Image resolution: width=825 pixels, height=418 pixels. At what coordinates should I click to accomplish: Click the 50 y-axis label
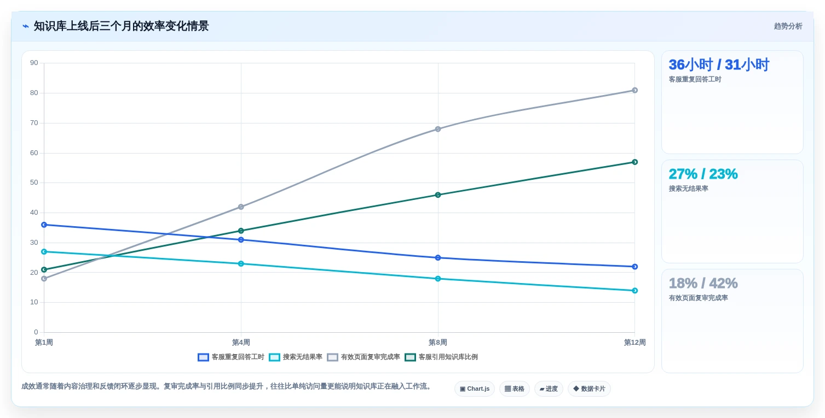click(x=34, y=182)
